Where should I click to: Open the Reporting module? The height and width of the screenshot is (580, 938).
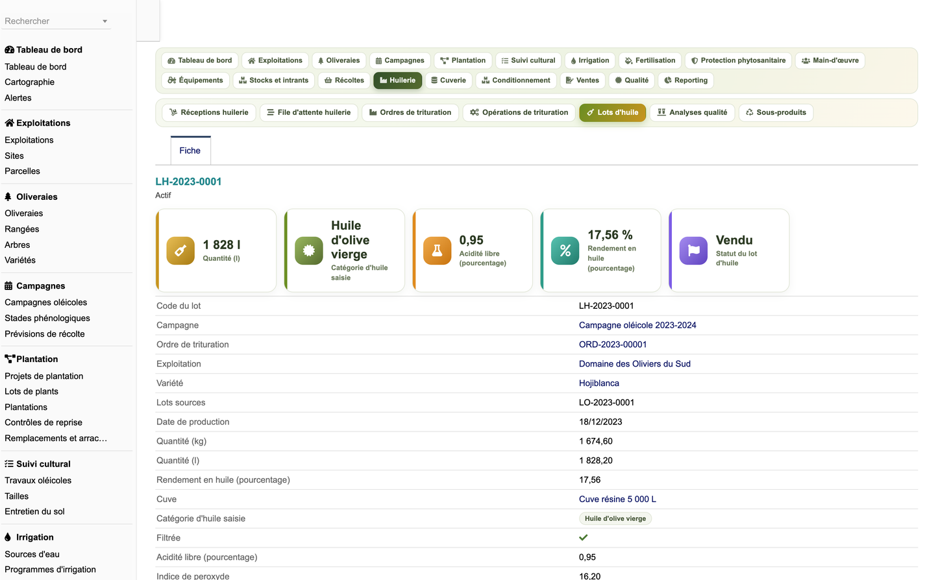(x=686, y=80)
